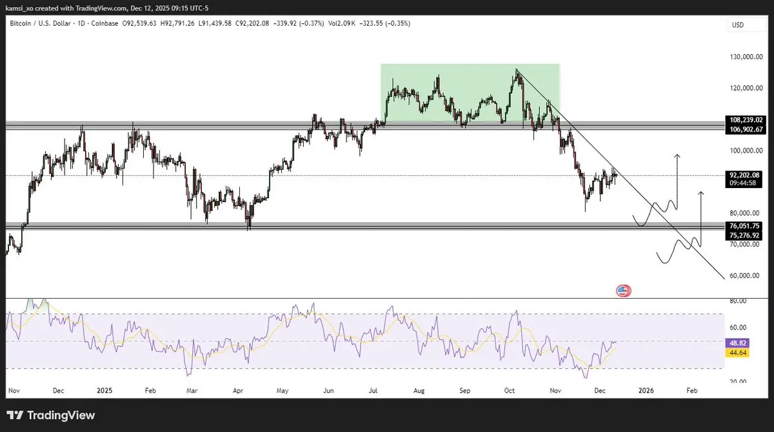Viewport: 774px width, 432px height.
Task: Click the Aug label on time axis
Action: (x=418, y=390)
